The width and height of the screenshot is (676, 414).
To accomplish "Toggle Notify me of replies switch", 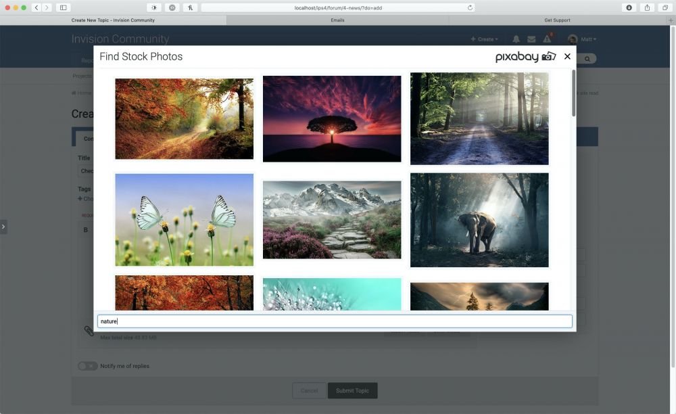I will [x=87, y=366].
